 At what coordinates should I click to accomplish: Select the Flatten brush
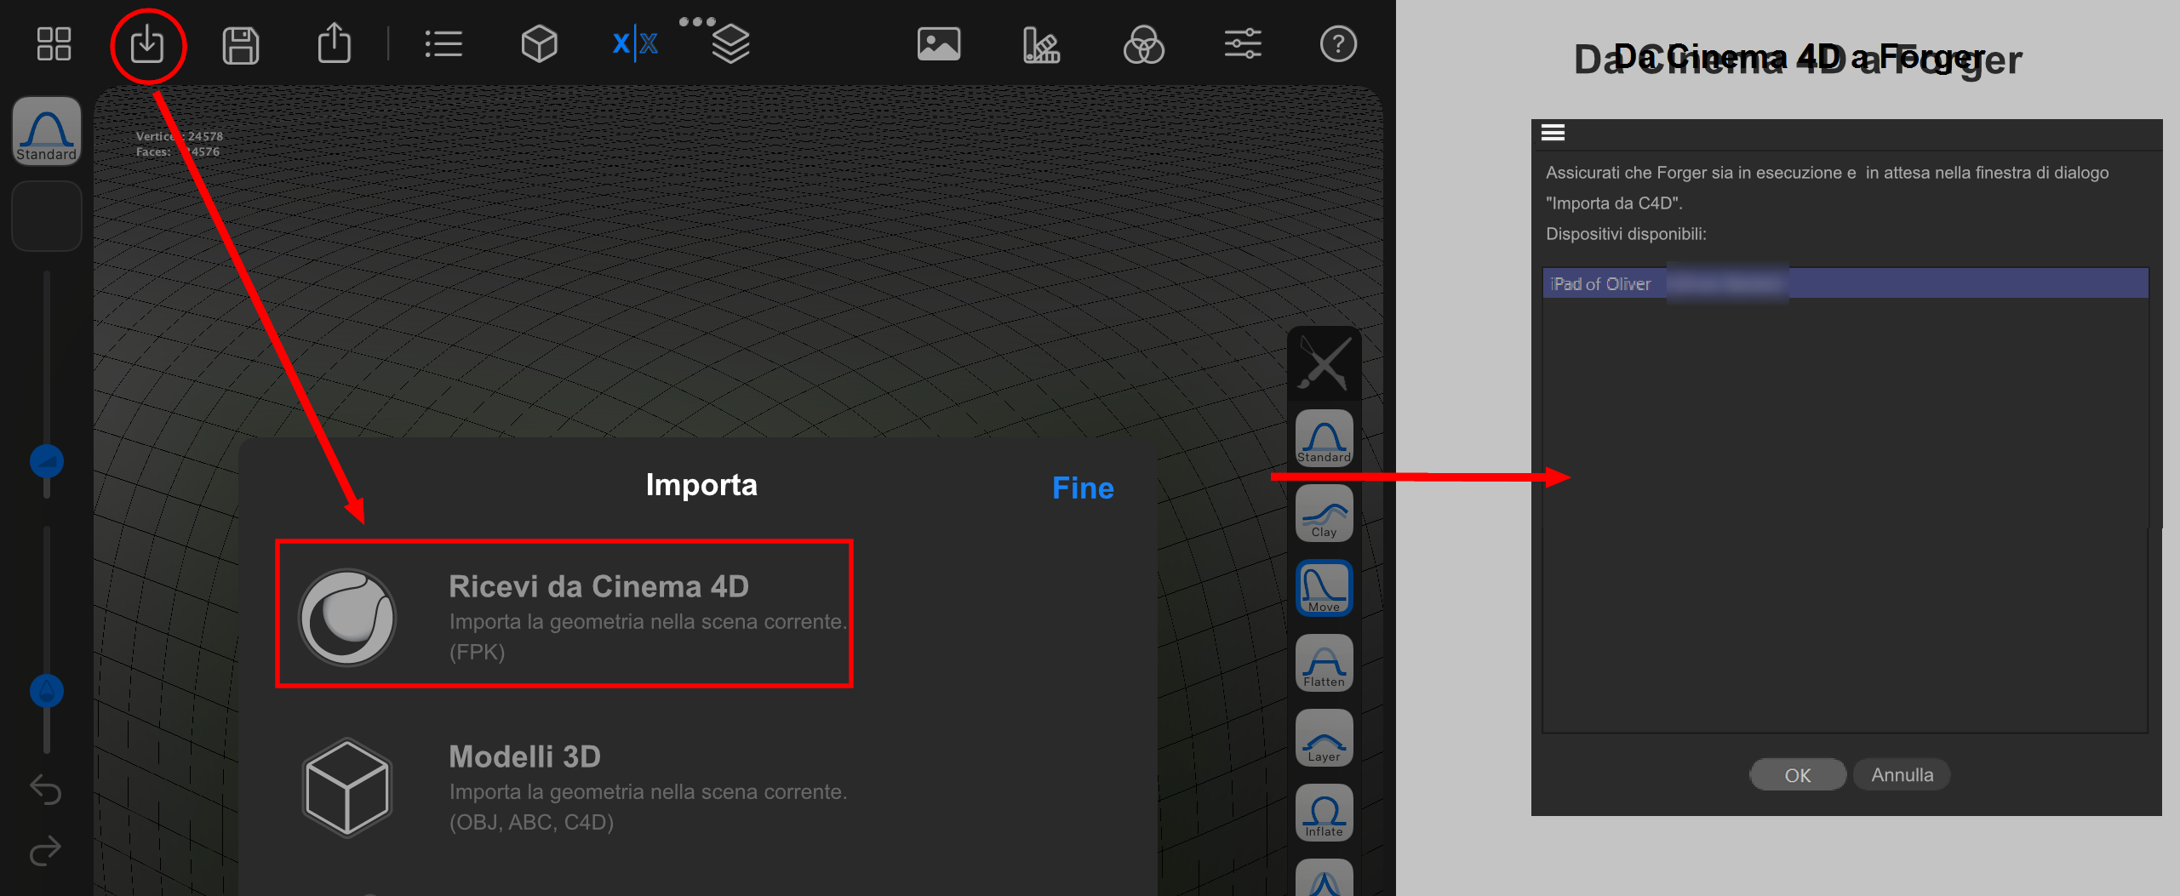tap(1325, 662)
